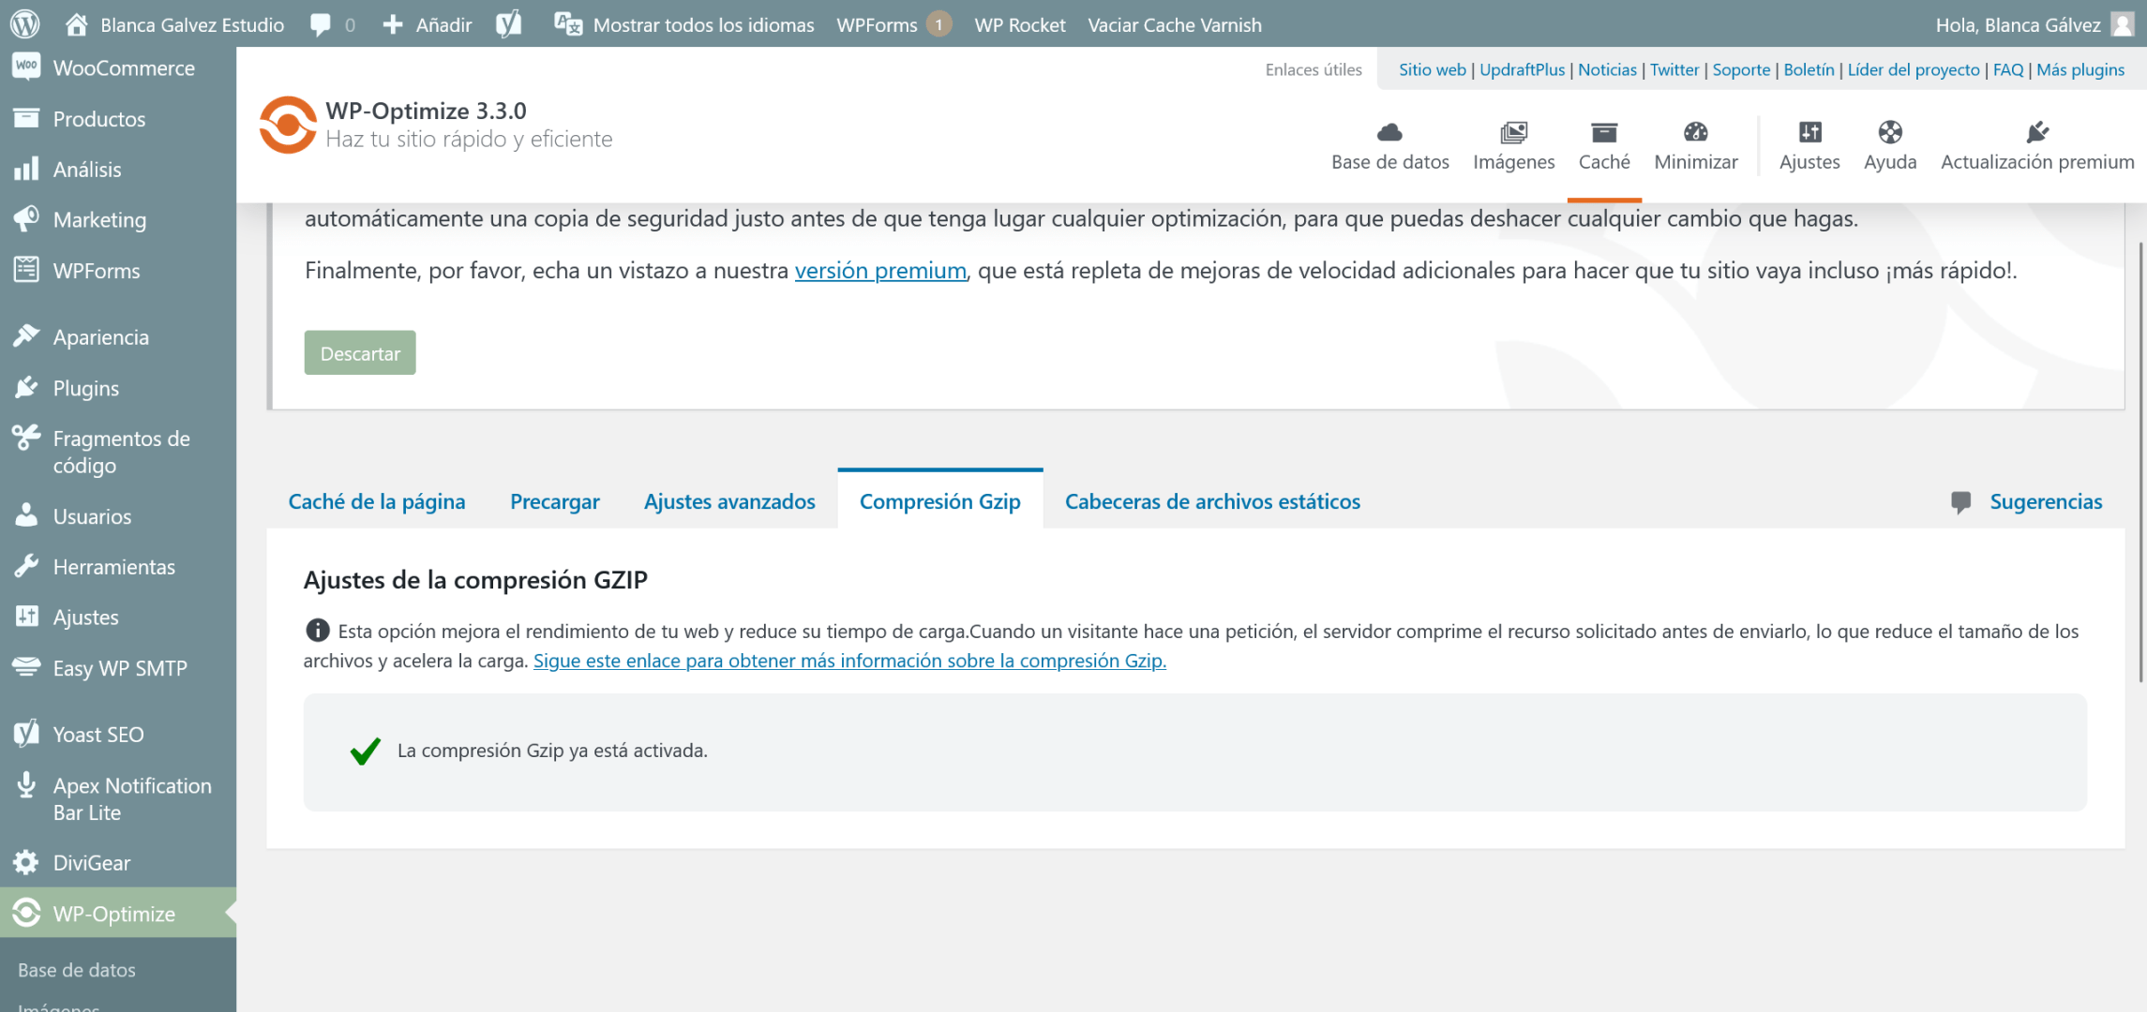Click the Fragmentos de código scissors icon
Image resolution: width=2147 pixels, height=1012 pixels.
coord(26,437)
